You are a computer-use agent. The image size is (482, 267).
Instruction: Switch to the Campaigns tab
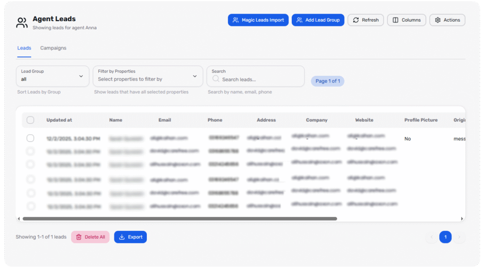(53, 48)
